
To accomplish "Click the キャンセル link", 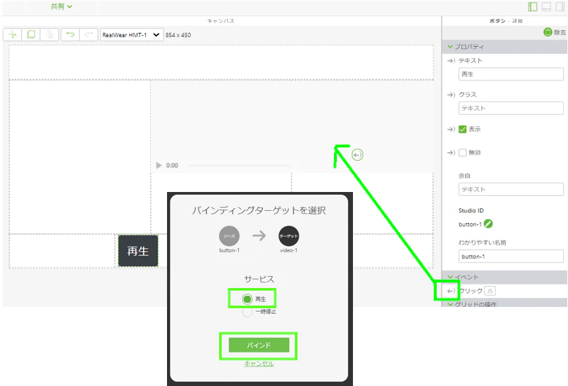I will (258, 364).
